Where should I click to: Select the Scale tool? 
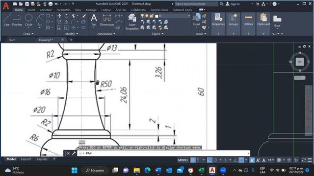tap(66, 27)
